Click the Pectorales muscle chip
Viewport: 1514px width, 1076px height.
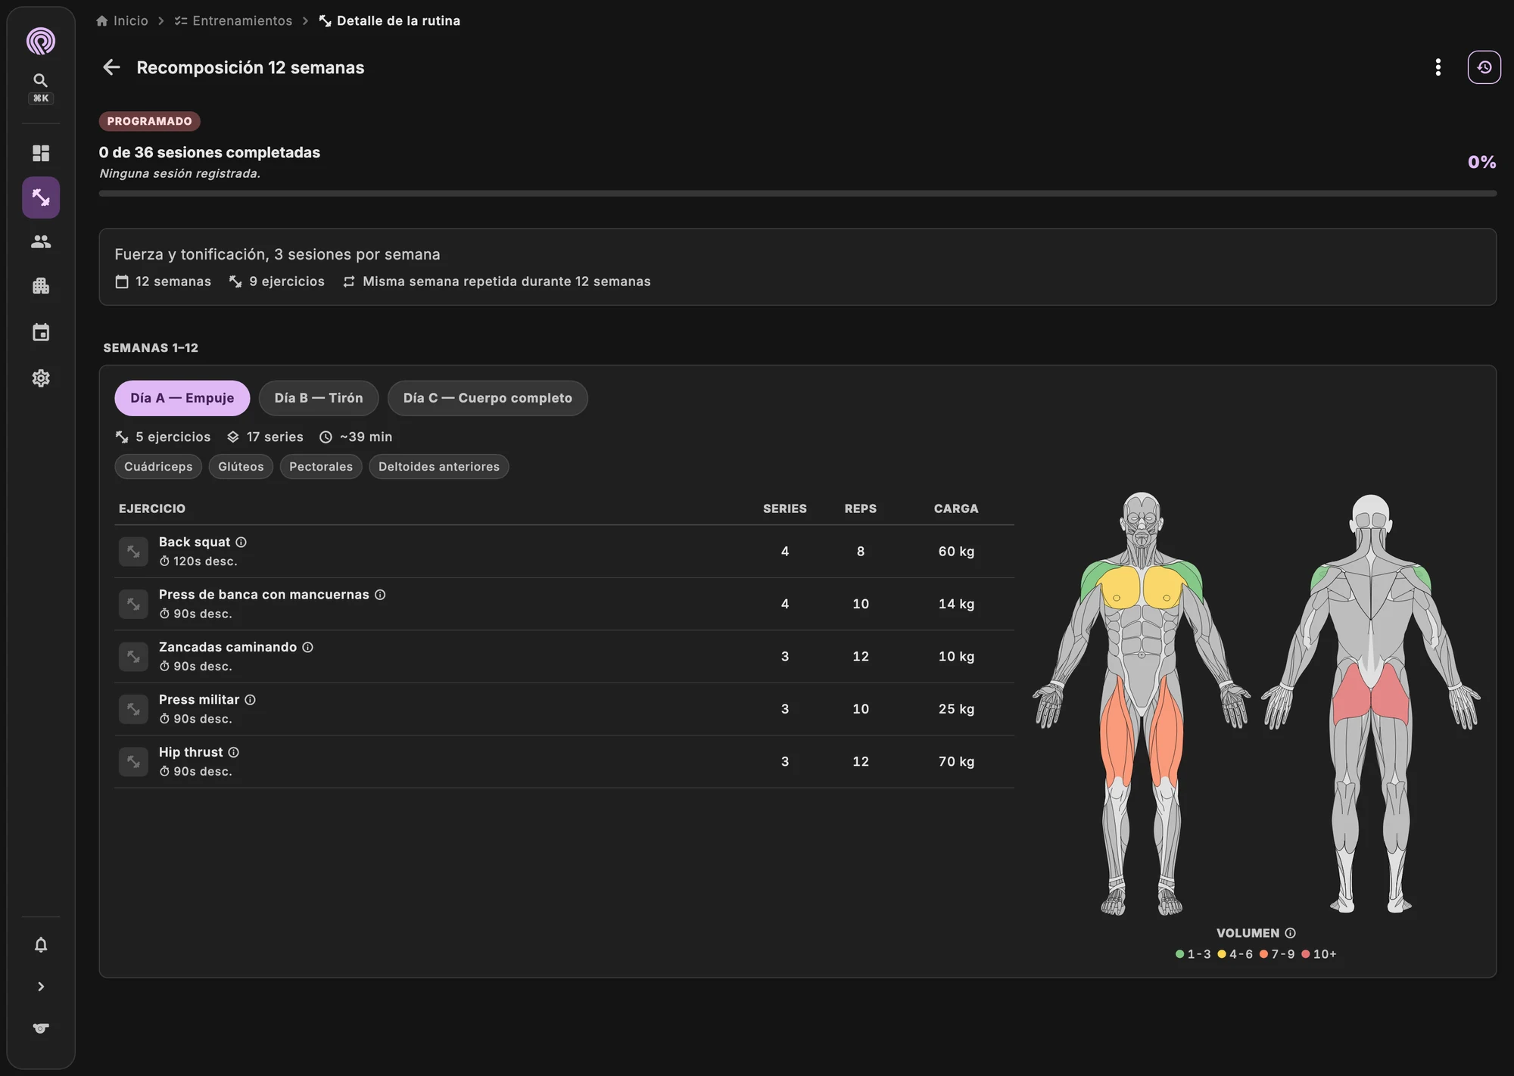click(321, 467)
